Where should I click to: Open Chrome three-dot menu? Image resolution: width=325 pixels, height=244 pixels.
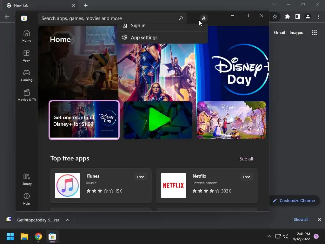318,17
